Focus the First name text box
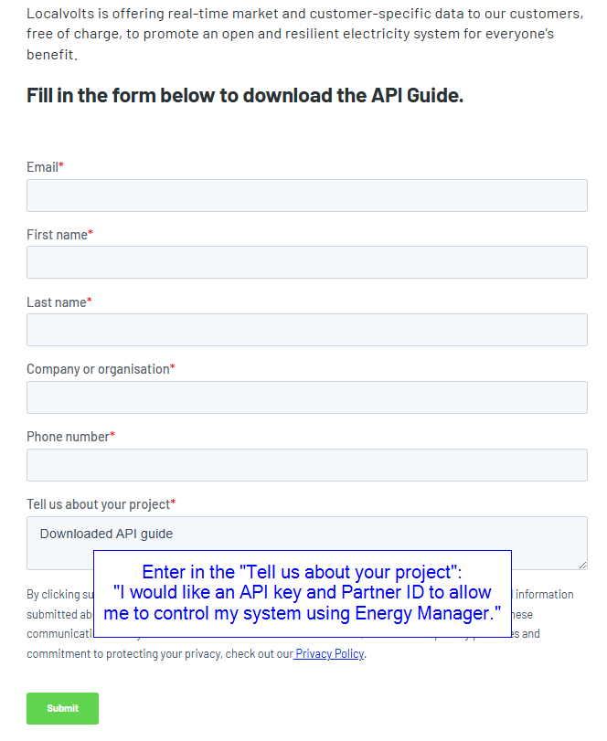 (306, 262)
